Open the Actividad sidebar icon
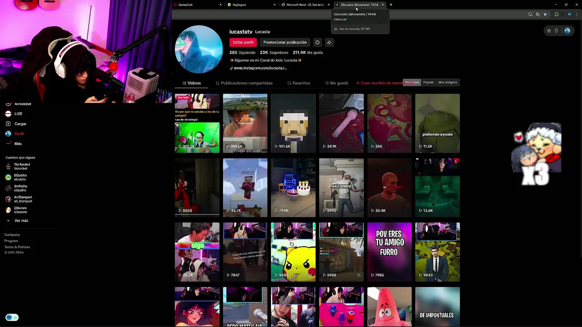Image resolution: width=582 pixels, height=327 pixels. coord(8,104)
